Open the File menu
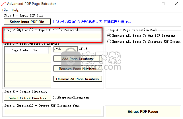The width and height of the screenshot is (183, 119). pos(5,10)
